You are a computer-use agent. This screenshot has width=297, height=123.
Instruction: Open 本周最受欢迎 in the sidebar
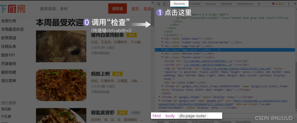tap(12, 30)
